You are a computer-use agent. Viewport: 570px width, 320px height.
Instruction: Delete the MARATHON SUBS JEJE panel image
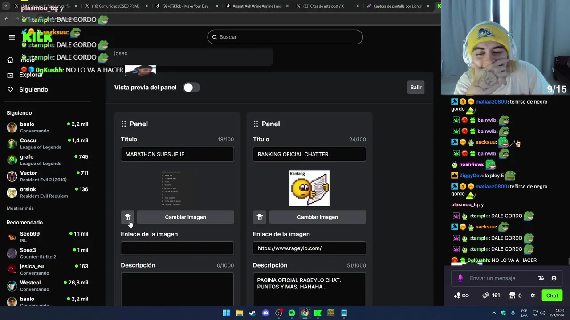coord(127,217)
